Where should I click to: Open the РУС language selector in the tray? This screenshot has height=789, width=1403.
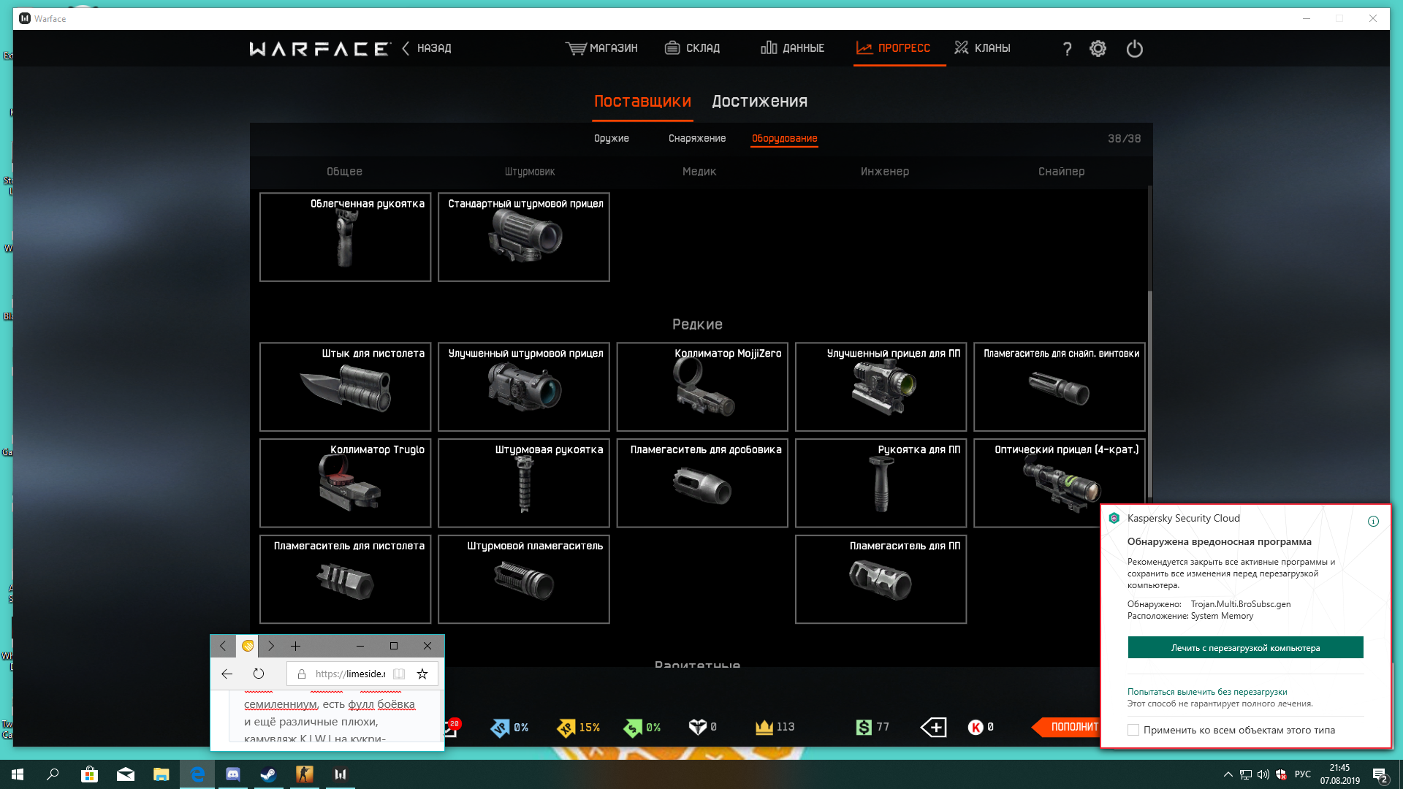click(1302, 774)
